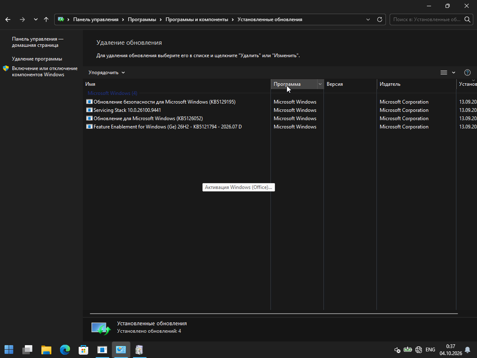Open Microsoft Store from taskbar
The image size is (477, 358).
[x=83, y=349]
